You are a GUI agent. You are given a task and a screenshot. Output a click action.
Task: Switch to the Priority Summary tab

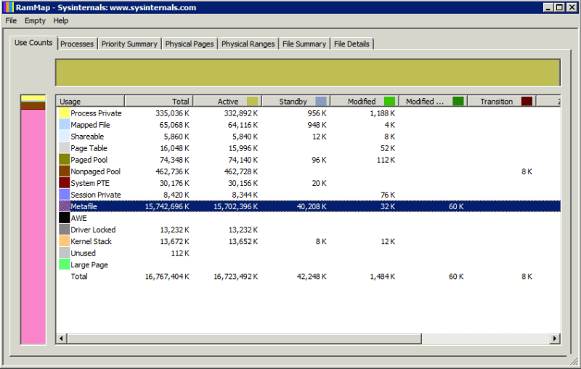[x=129, y=44]
